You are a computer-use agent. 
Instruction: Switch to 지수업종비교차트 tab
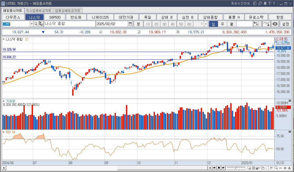pyautogui.click(x=39, y=11)
